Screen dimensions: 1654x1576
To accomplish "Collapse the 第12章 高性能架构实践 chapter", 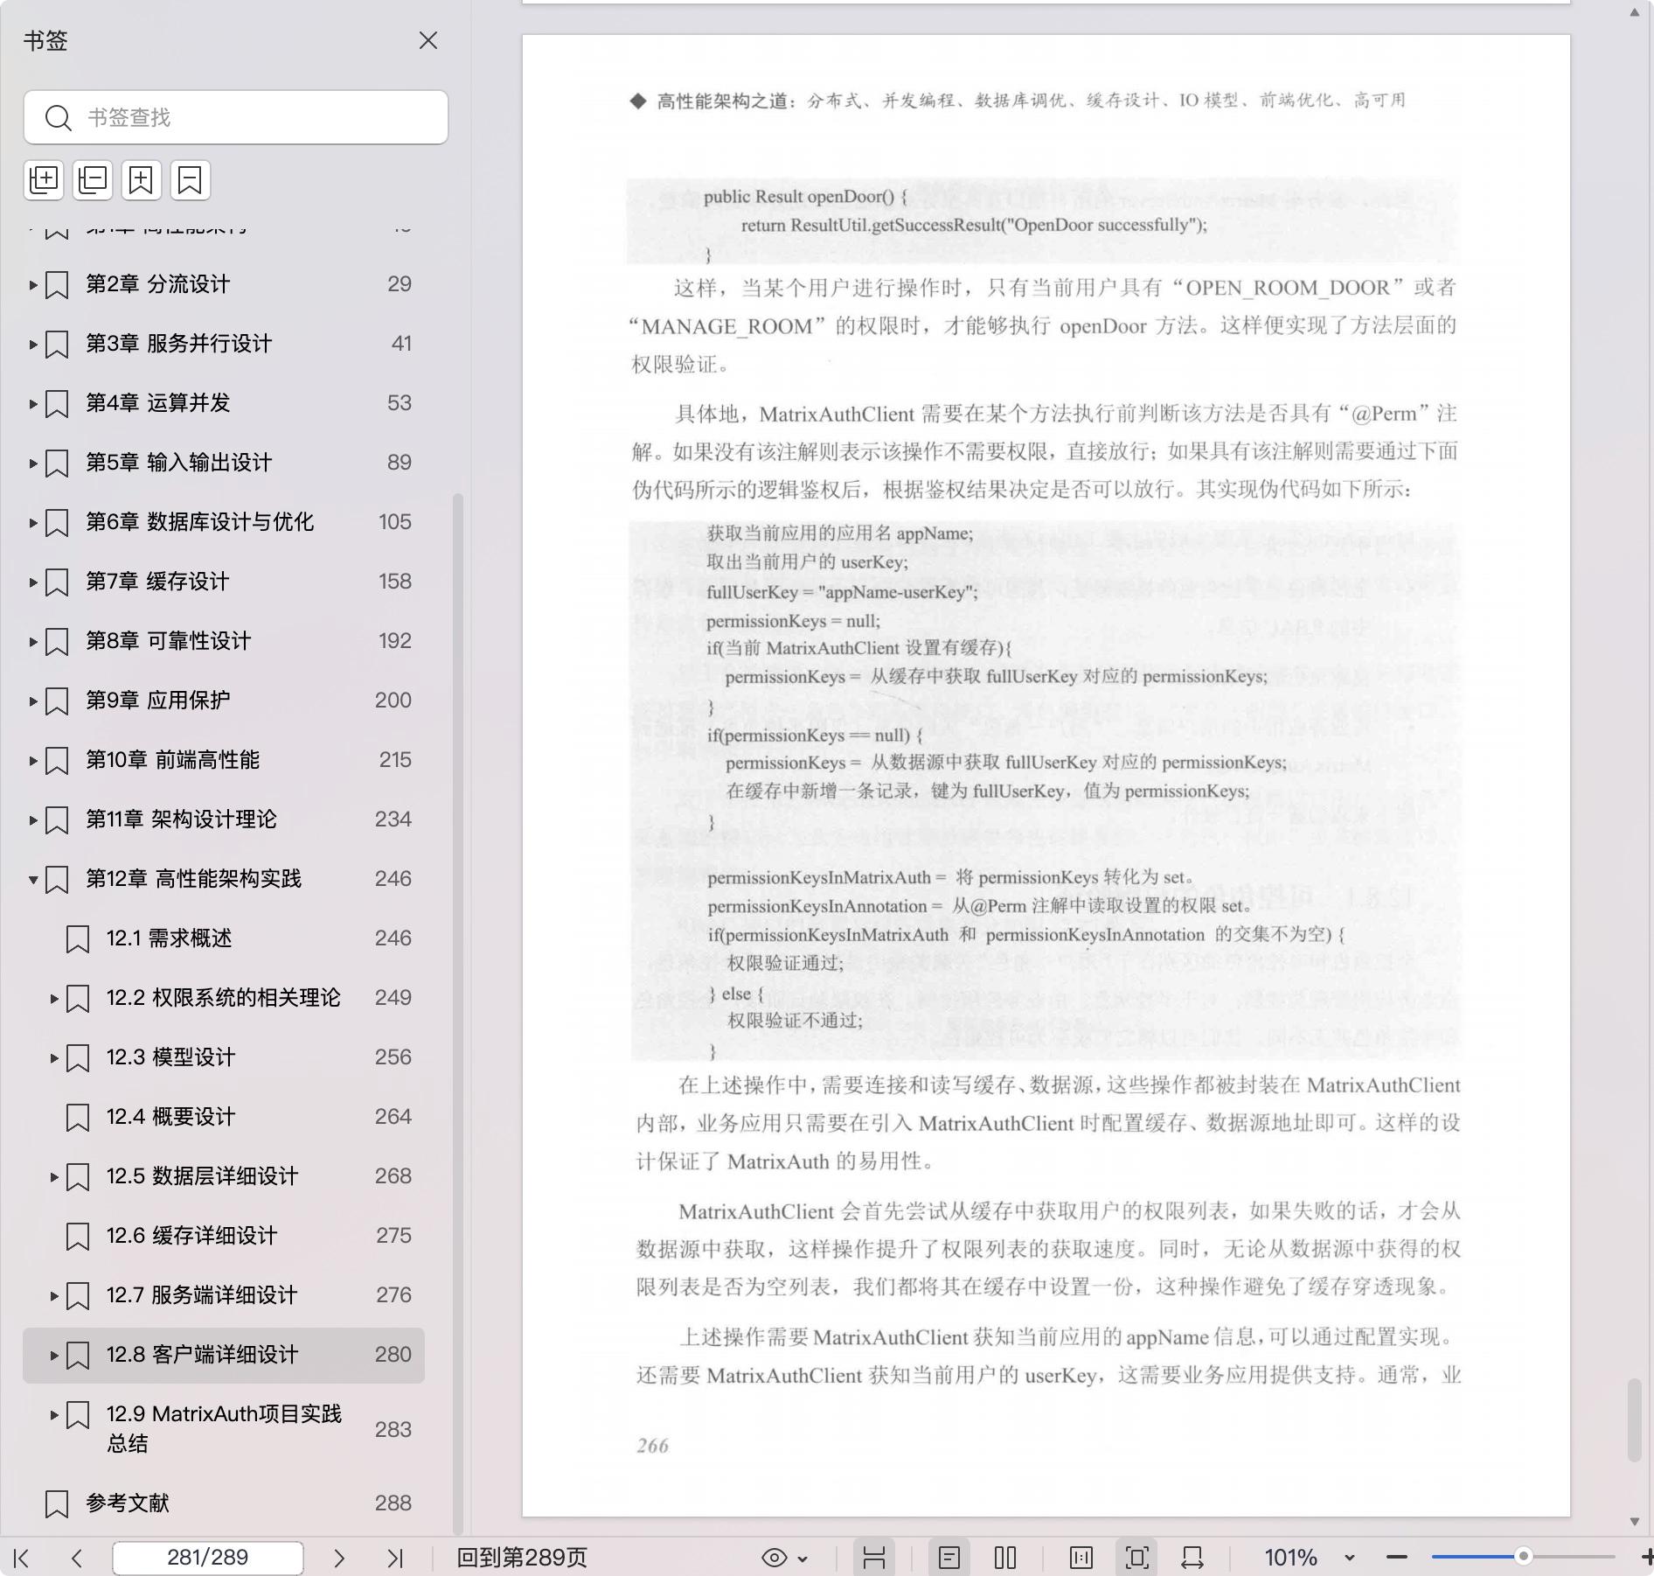I will (x=33, y=879).
